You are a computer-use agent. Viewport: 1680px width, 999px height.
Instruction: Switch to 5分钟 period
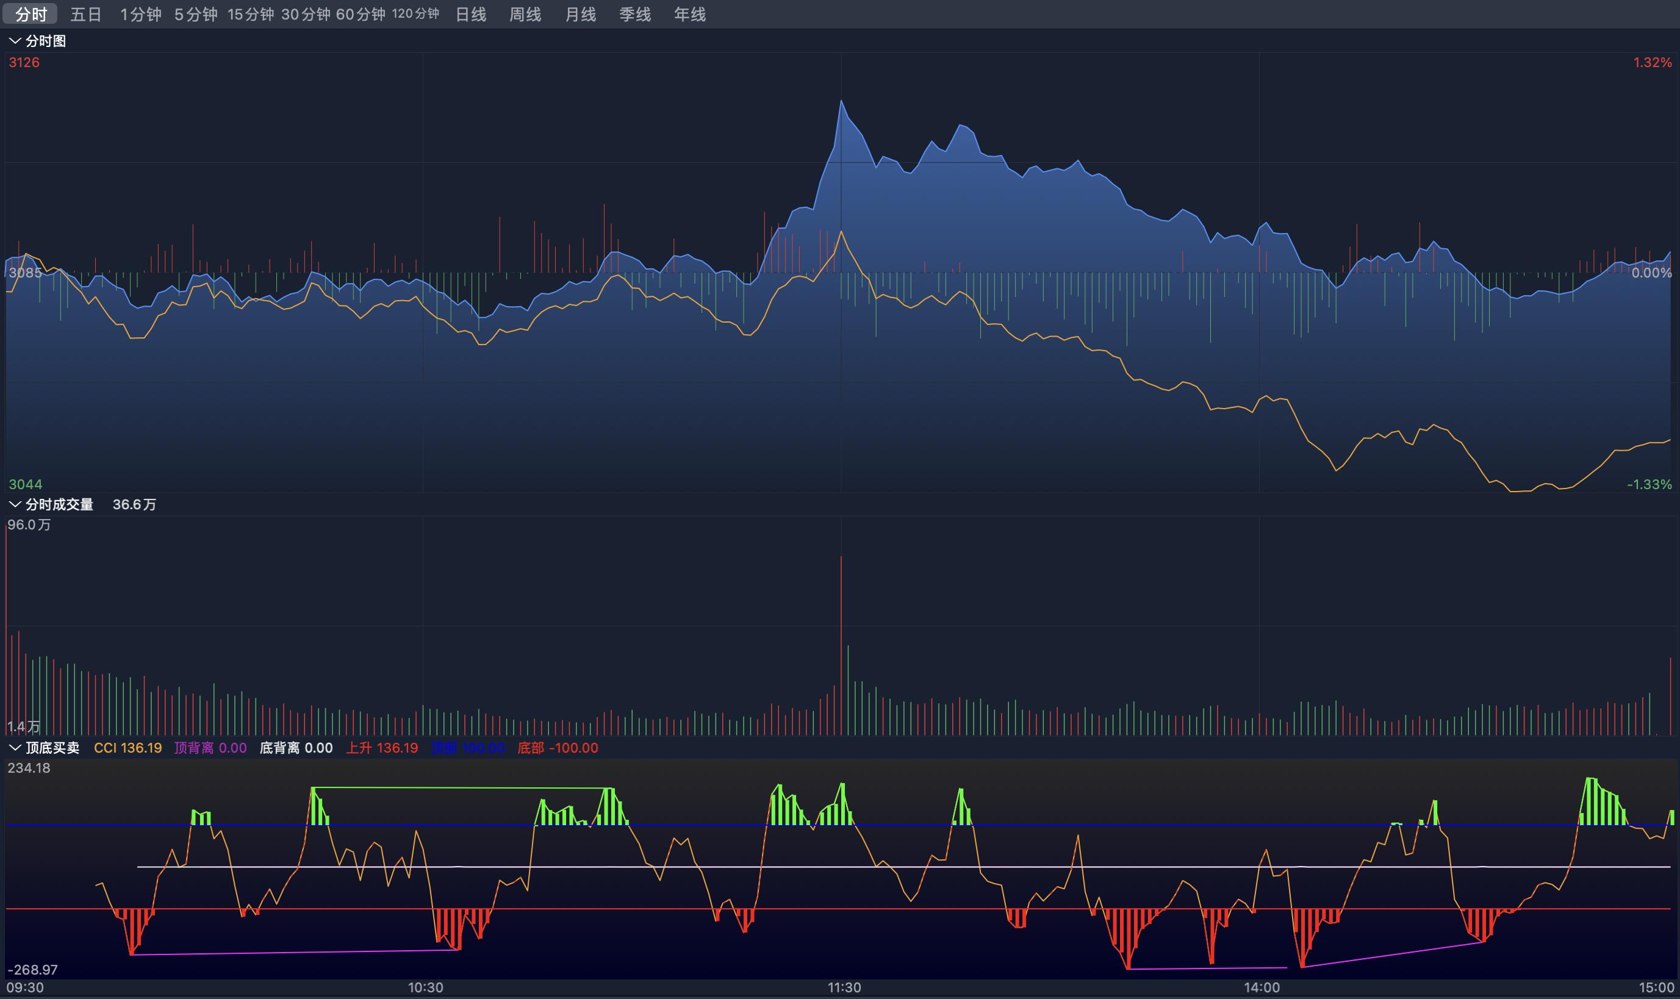pos(196,14)
